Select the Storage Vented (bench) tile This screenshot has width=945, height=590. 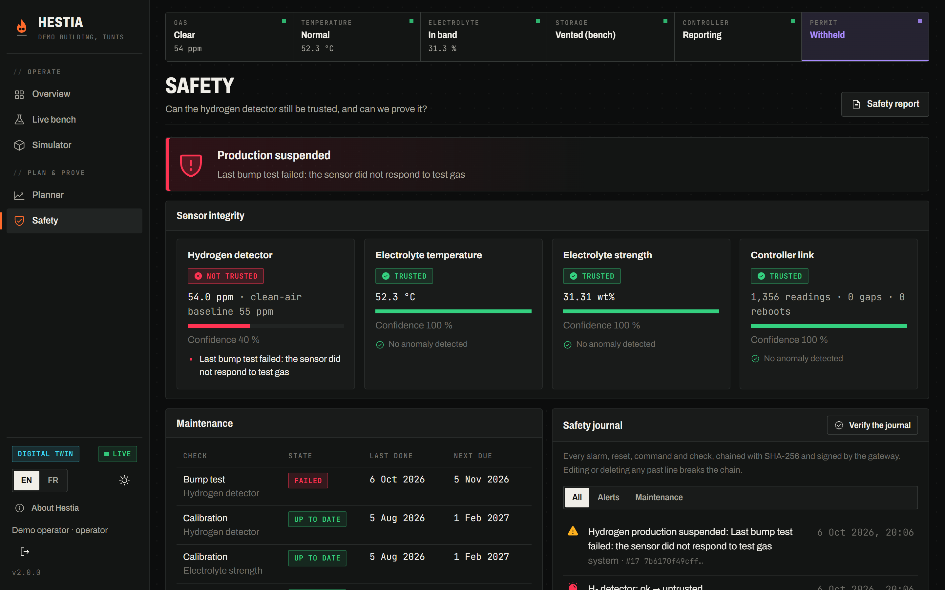(611, 37)
